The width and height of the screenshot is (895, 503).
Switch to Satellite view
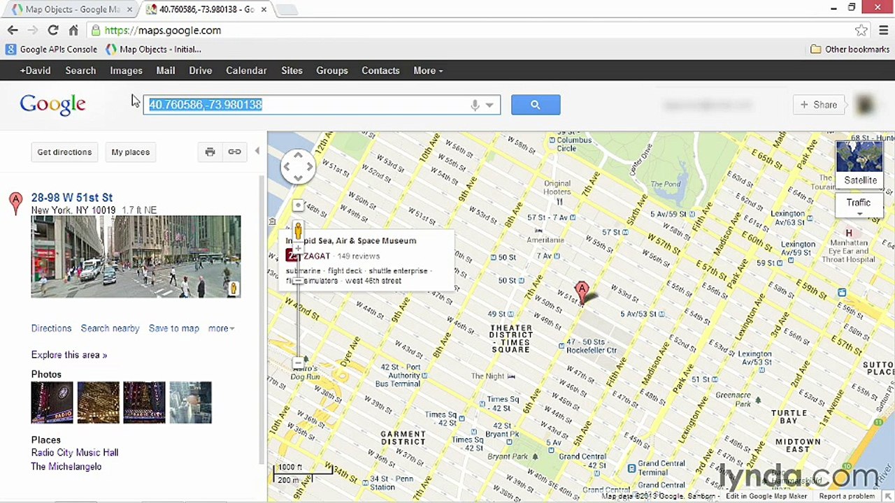[x=860, y=165]
